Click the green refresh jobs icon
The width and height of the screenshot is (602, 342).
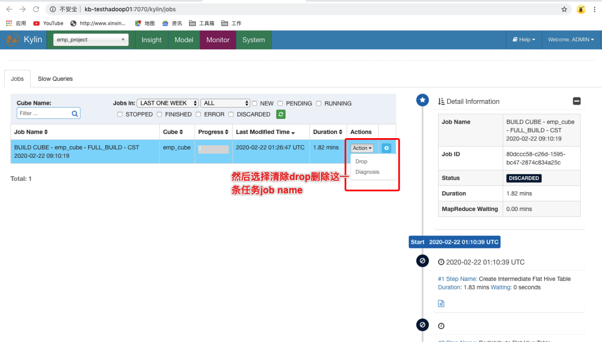point(281,114)
